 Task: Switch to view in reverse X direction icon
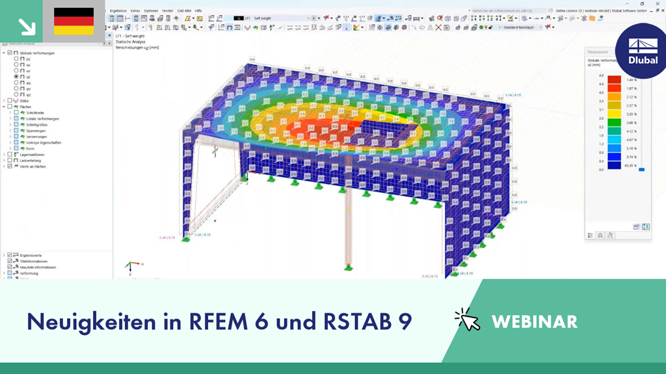click(x=498, y=18)
